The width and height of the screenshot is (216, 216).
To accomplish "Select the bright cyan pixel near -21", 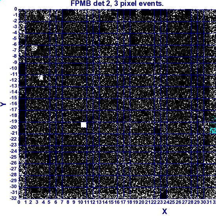I will click(213, 131).
